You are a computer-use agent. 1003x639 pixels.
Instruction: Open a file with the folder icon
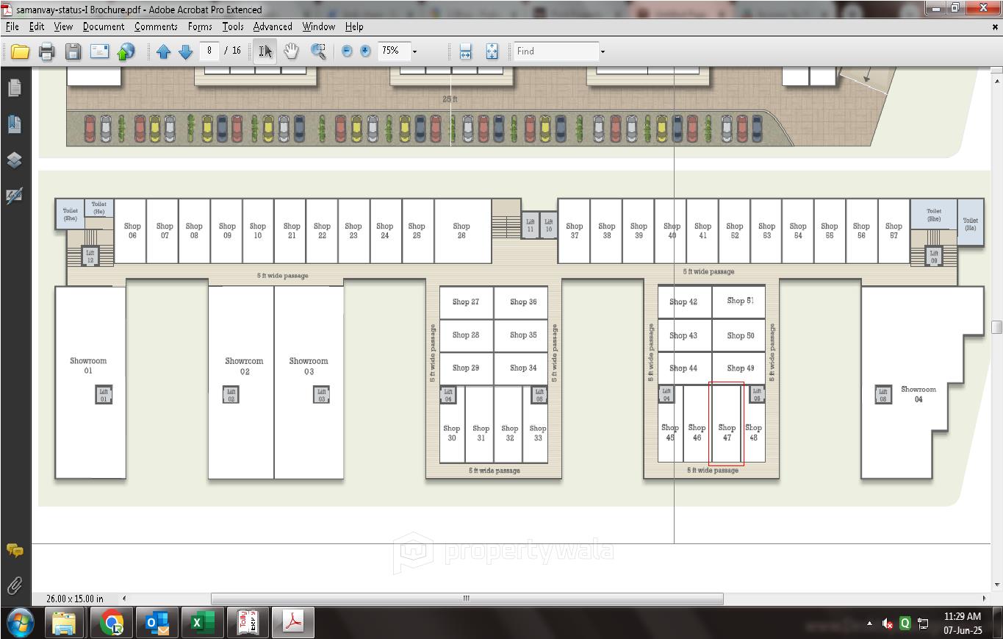pos(20,51)
